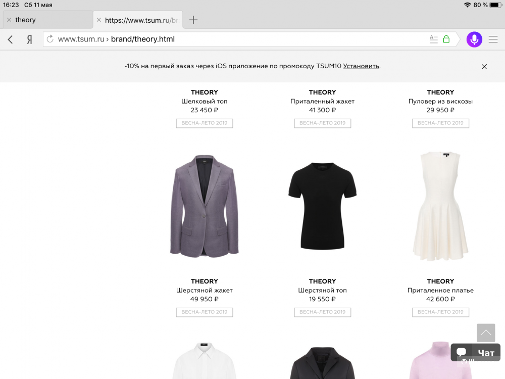Open purple wool blazer image

point(204,206)
